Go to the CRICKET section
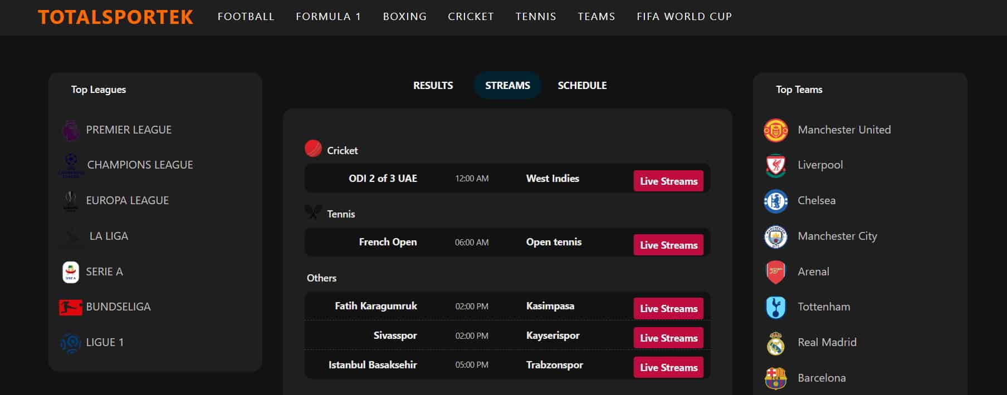Viewport: 1007px width, 395px height. point(471,17)
